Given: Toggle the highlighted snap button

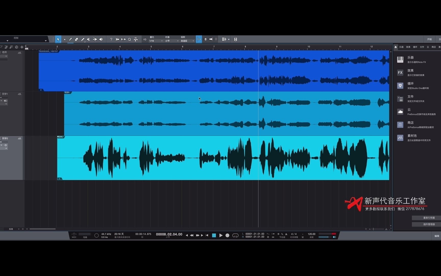Looking at the screenshot, I should [x=199, y=39].
